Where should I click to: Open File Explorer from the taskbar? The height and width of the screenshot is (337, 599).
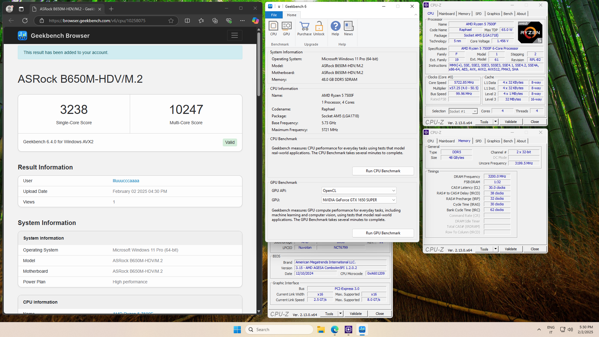tap(321, 330)
